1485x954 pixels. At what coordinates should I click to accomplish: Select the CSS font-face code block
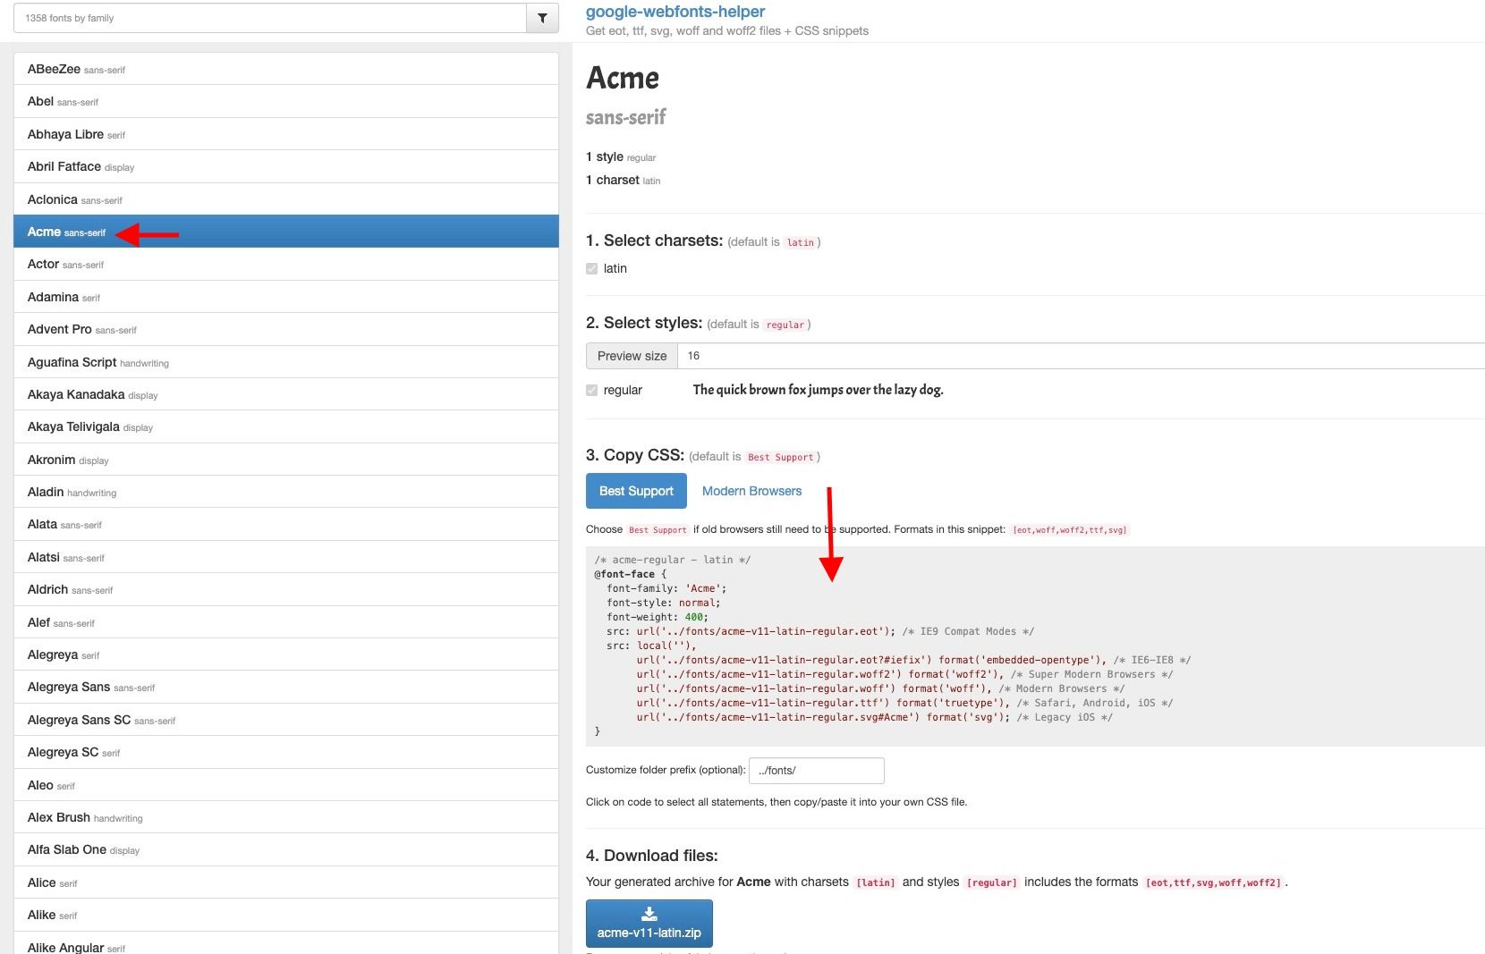1035,646
